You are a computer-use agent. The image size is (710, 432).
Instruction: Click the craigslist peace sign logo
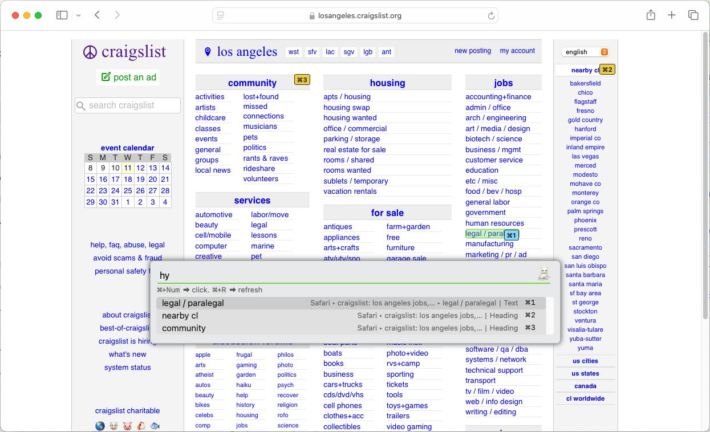click(90, 52)
